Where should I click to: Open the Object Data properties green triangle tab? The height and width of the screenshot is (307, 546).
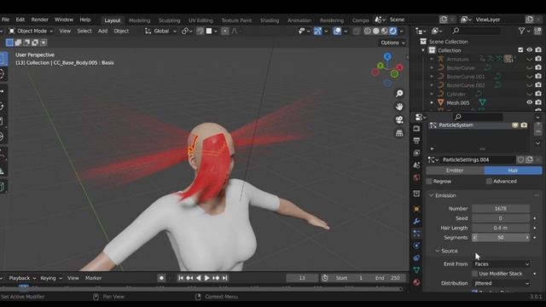click(416, 270)
